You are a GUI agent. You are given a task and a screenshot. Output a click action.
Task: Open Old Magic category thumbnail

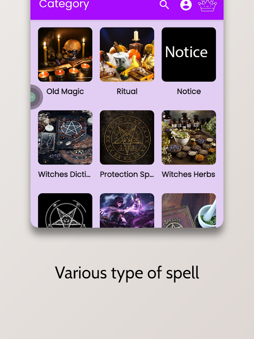[65, 55]
